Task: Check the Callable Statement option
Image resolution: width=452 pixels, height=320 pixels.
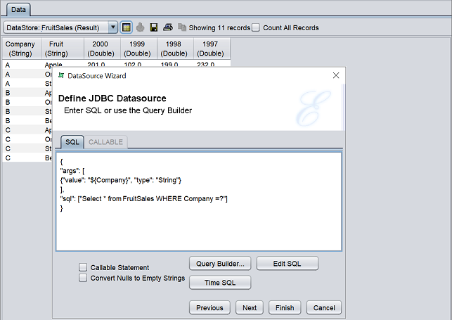Action: [83, 267]
